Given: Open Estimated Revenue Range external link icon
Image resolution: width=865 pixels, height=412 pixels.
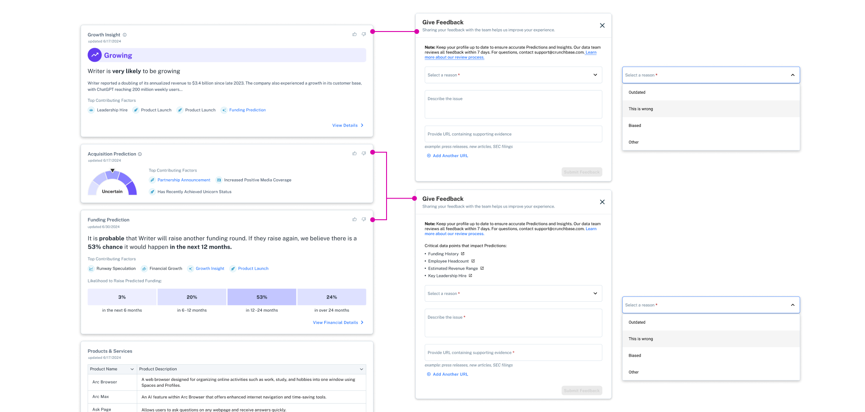Looking at the screenshot, I should (x=482, y=268).
